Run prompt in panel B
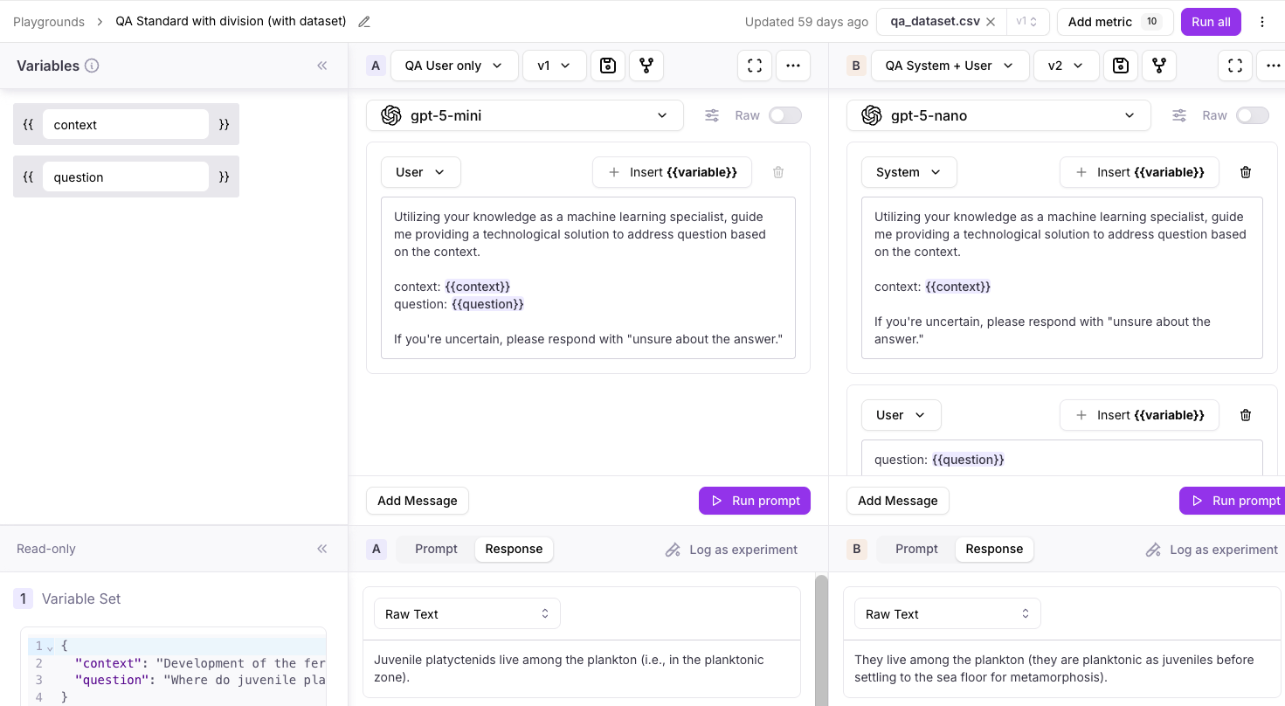This screenshot has height=706, width=1285. [1234, 501]
